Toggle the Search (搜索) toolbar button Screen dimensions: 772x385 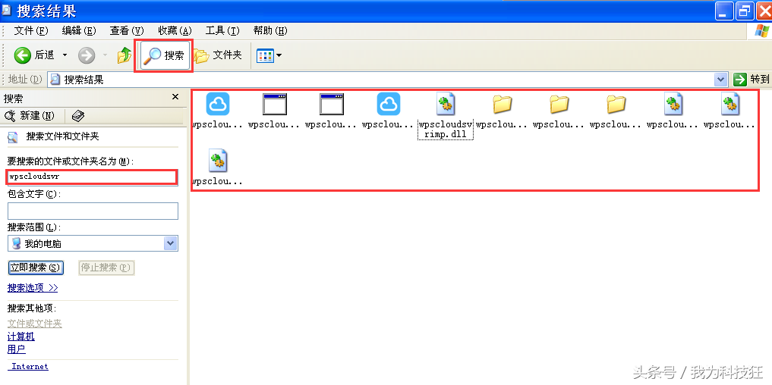click(x=165, y=55)
